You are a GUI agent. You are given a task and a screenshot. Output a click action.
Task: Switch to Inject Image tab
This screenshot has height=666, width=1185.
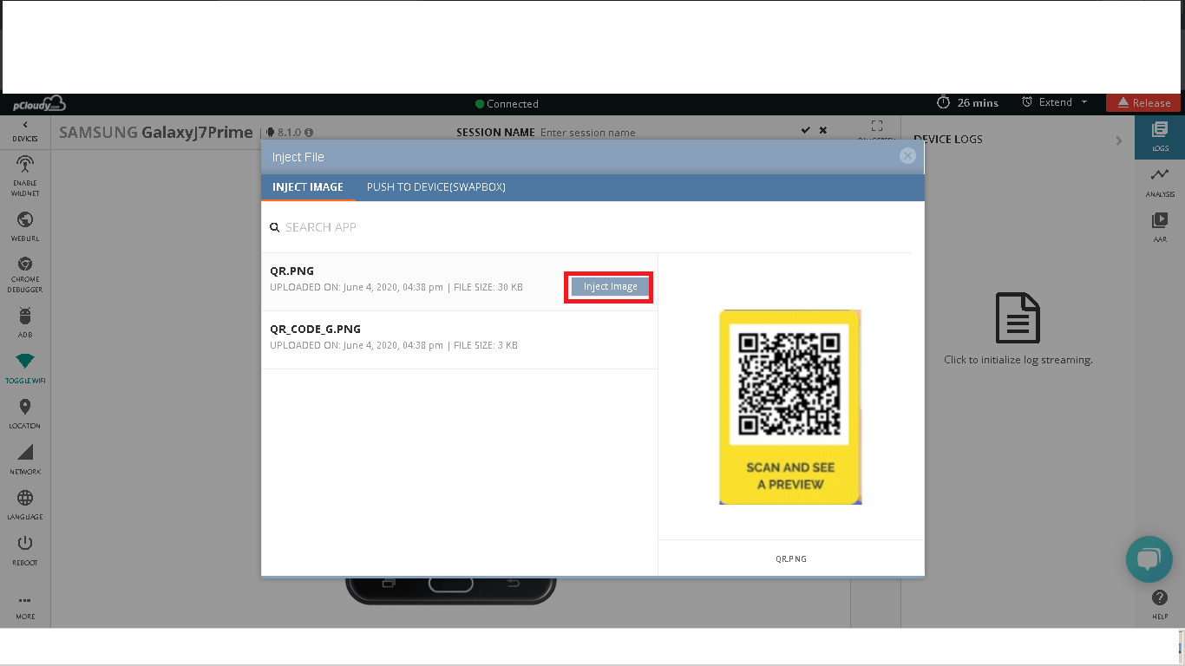point(308,187)
